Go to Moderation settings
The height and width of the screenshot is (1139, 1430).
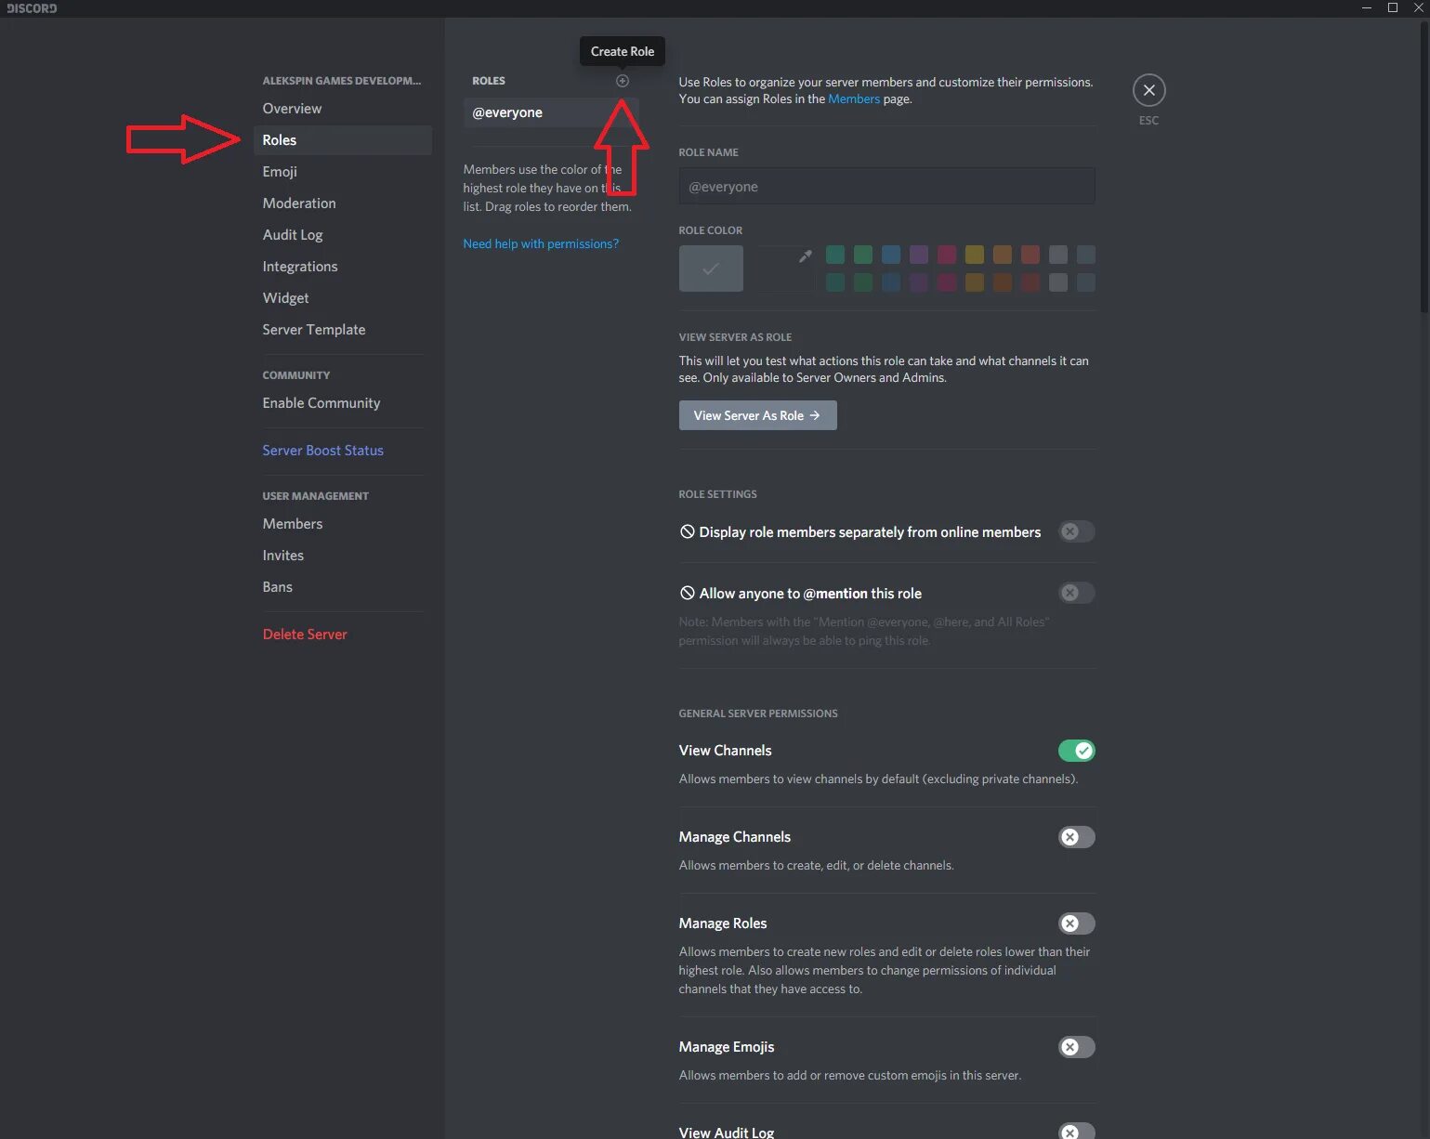coord(342,203)
